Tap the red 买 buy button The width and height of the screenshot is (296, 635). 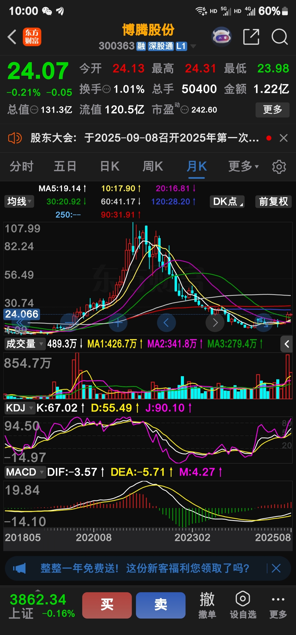(x=107, y=605)
